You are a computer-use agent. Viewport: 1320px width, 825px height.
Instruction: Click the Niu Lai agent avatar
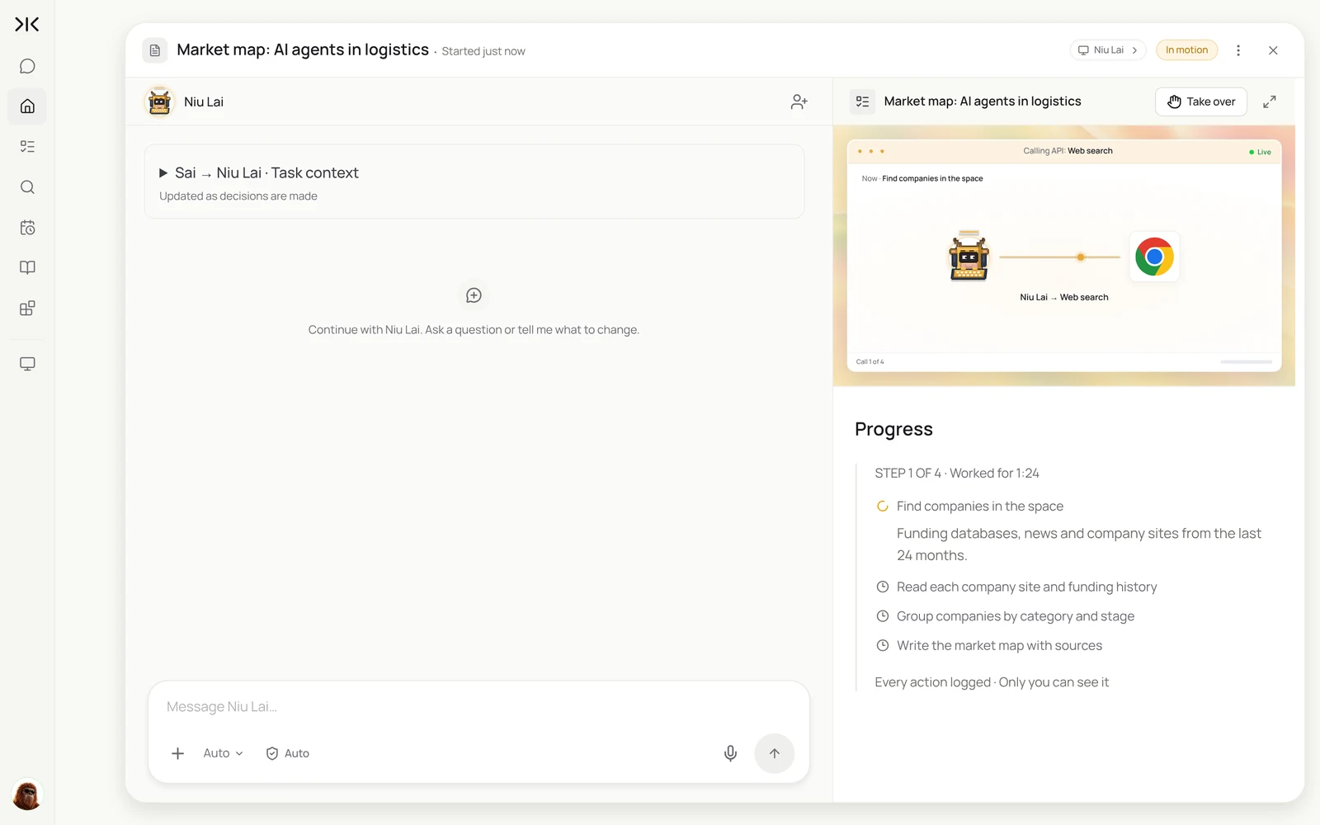pos(159,101)
